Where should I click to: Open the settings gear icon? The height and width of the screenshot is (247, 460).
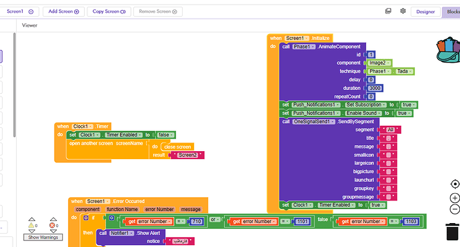point(403,11)
